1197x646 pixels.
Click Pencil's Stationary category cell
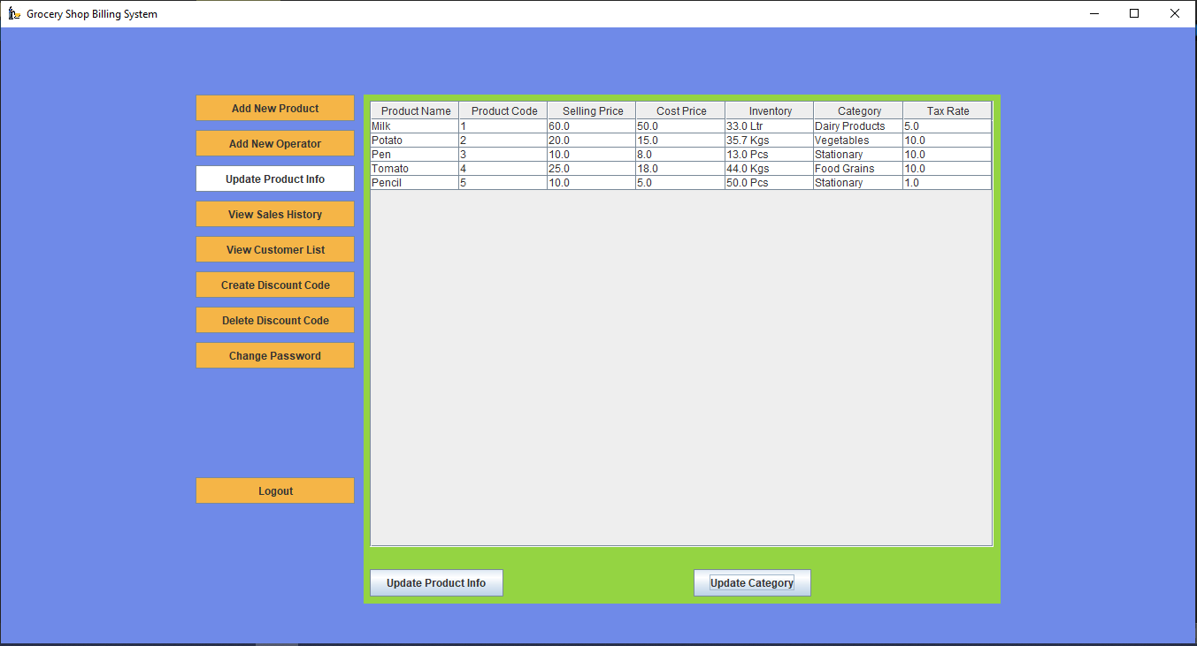(858, 183)
